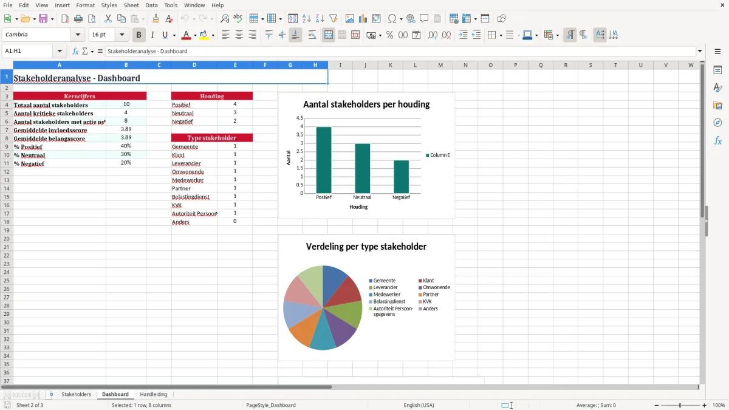Open the sidebar Functions fx icon
Viewport: 729px width, 410px height.
pyautogui.click(x=717, y=140)
